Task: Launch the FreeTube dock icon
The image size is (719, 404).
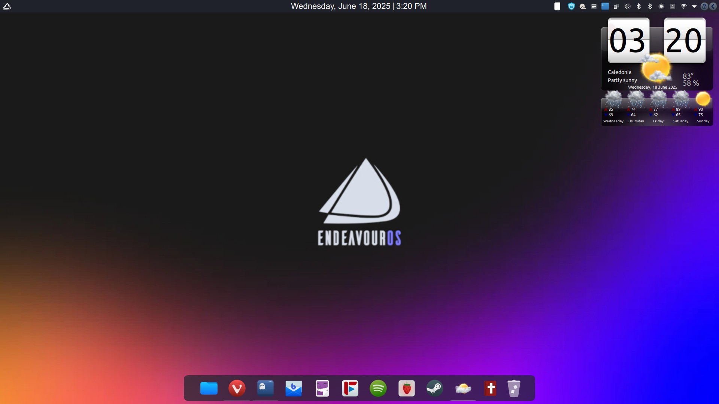Action: (x=350, y=388)
